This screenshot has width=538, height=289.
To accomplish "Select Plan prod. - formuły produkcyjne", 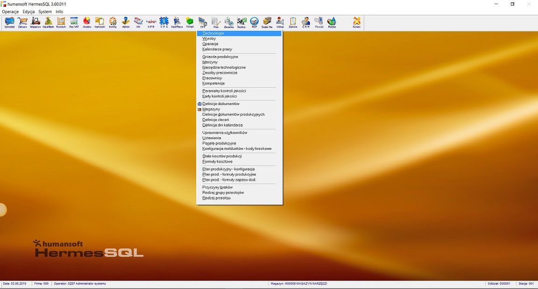I will [239, 175].
